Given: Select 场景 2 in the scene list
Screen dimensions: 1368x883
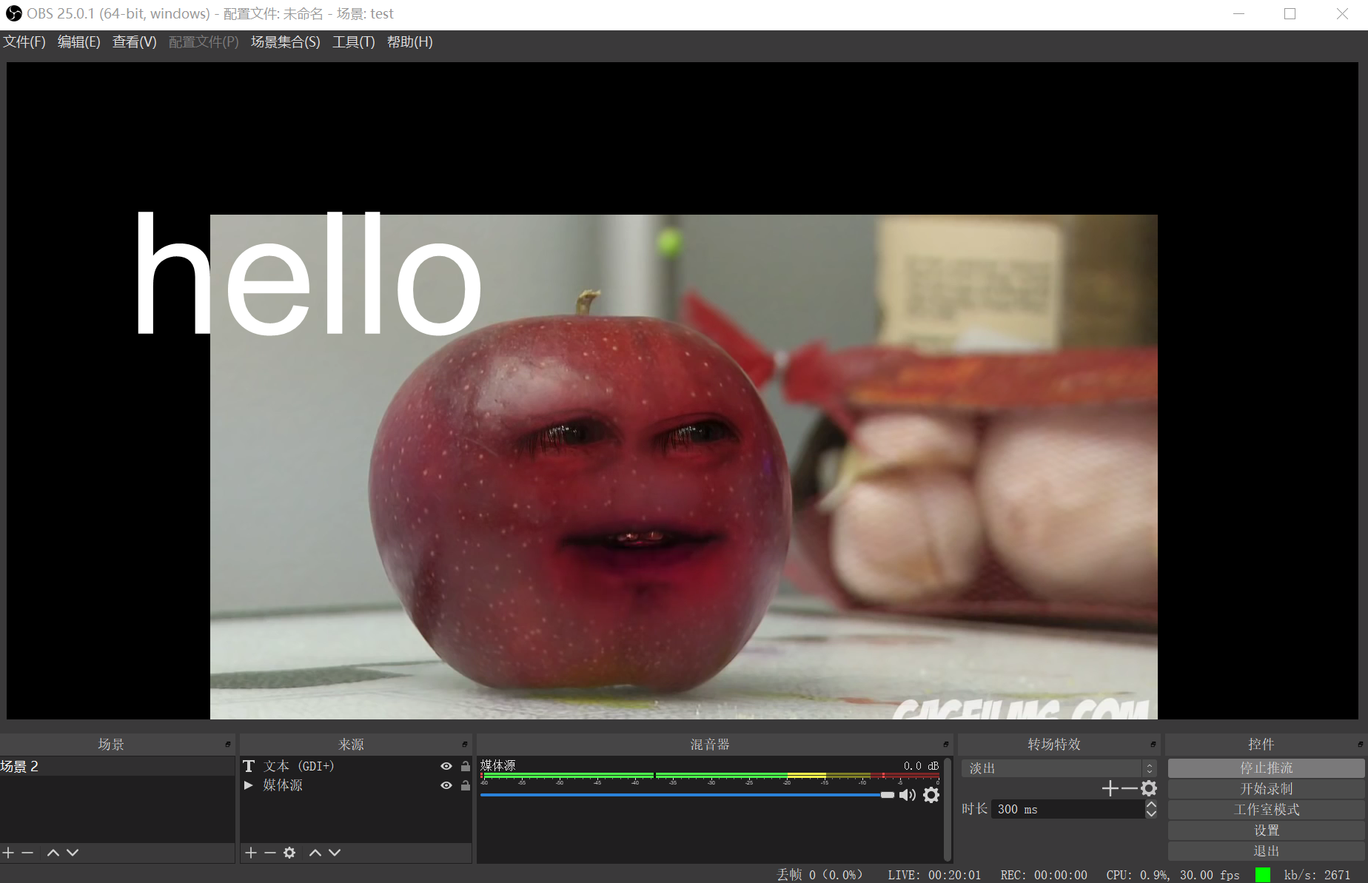Looking at the screenshot, I should tap(117, 766).
